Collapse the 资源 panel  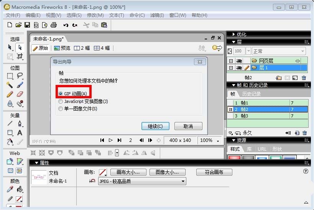(x=233, y=140)
